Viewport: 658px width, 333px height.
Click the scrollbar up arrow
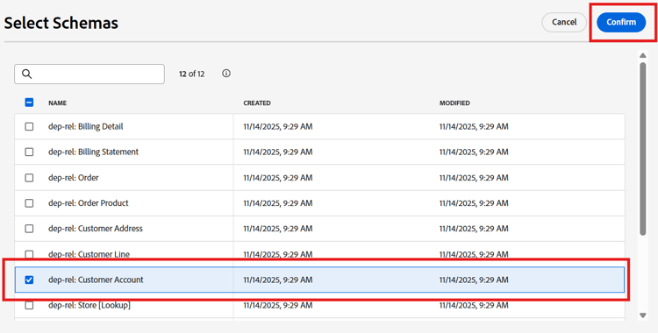point(642,55)
